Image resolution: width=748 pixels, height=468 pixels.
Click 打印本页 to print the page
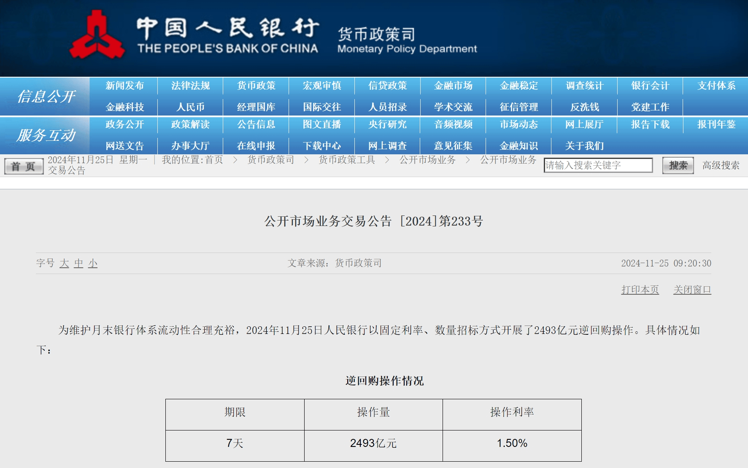(640, 290)
